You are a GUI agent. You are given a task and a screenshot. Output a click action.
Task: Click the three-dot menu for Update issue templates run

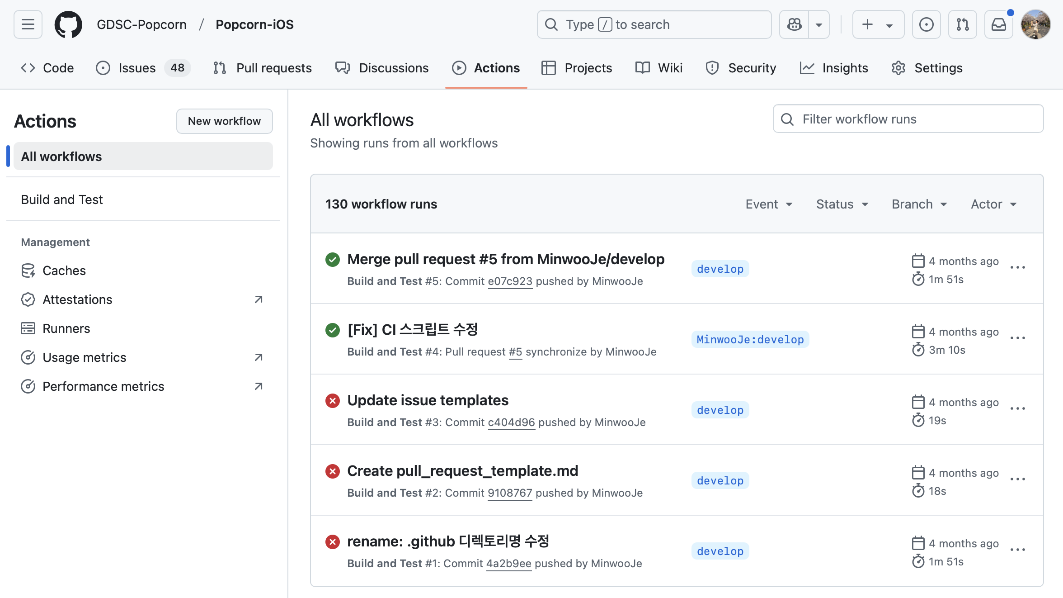1017,408
